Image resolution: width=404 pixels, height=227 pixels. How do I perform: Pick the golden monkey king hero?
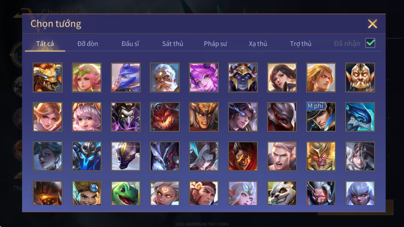321,156
